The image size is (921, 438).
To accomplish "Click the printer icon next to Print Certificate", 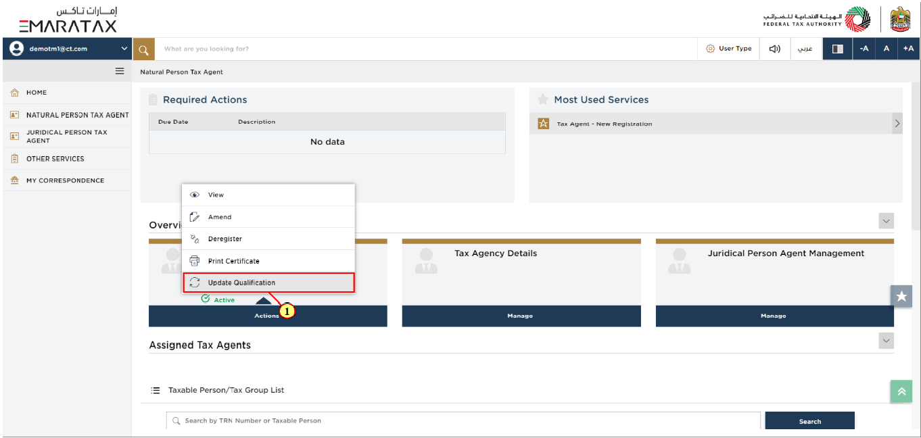I will coord(195,261).
